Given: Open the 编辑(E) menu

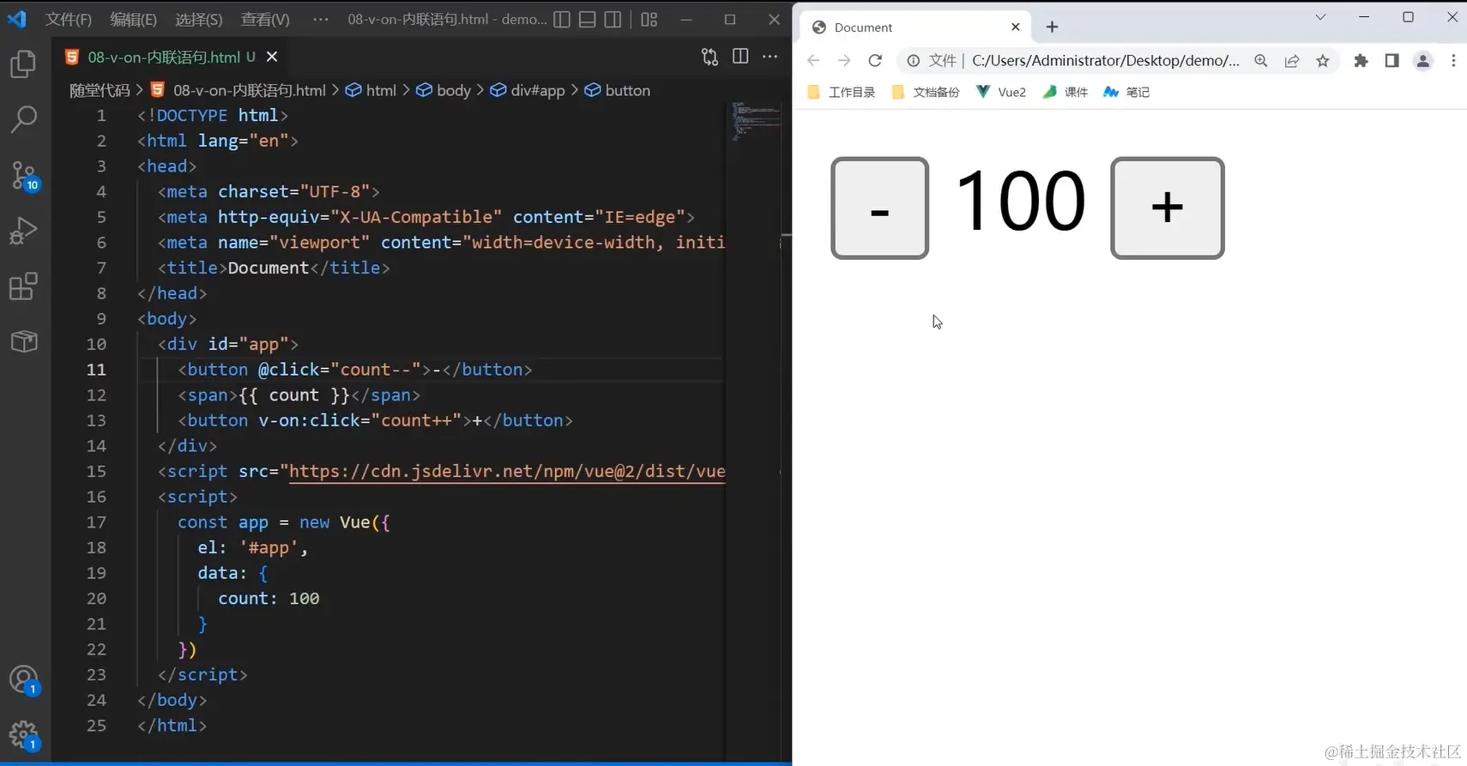Looking at the screenshot, I should [134, 19].
